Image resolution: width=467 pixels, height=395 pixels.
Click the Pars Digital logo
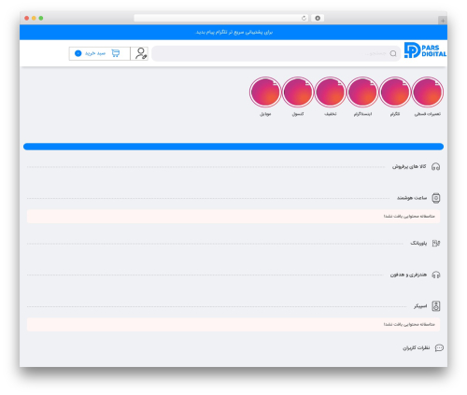(425, 50)
